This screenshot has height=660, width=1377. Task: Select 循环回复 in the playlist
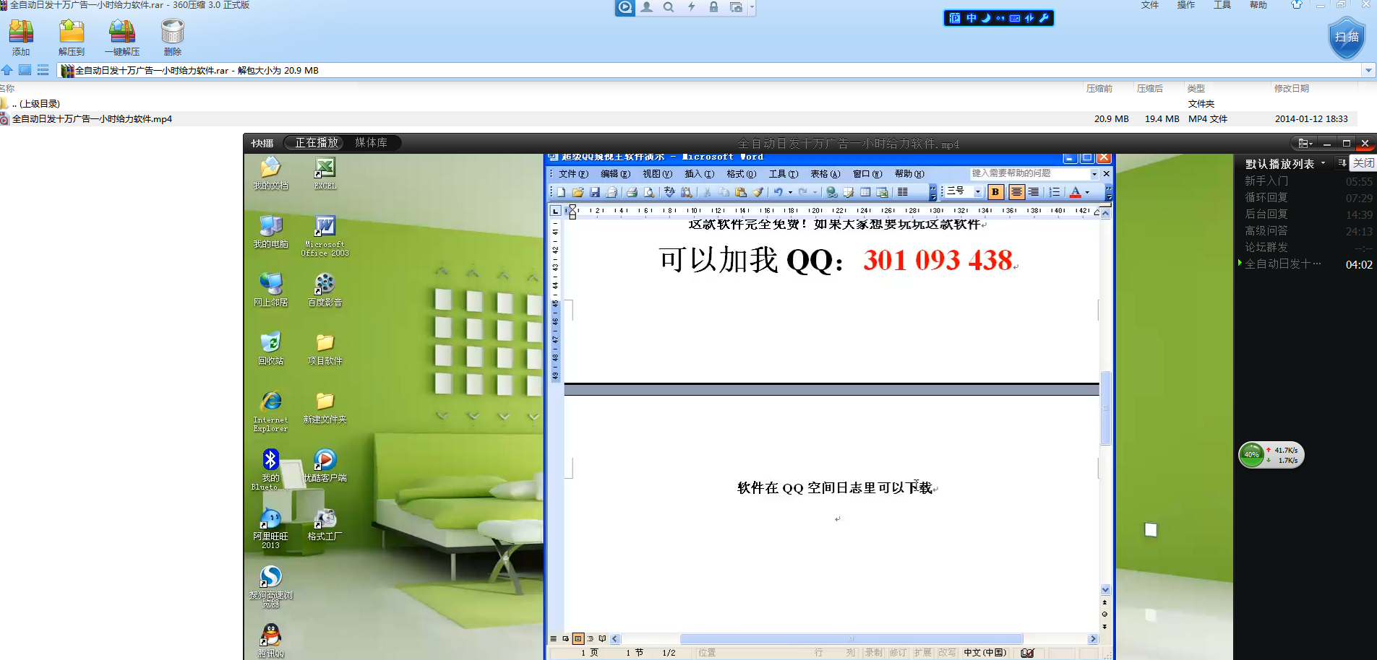point(1265,197)
